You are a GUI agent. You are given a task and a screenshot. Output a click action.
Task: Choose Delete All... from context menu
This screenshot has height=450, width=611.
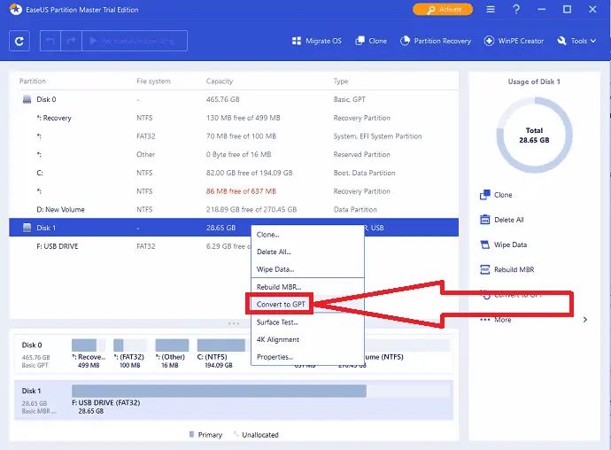[307, 252]
